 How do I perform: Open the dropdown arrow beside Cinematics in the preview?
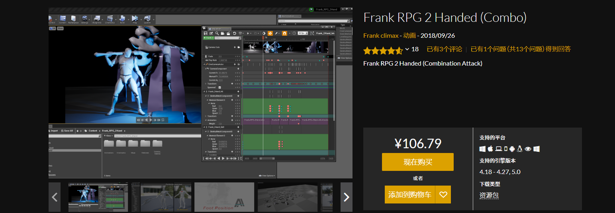pyautogui.click(x=116, y=19)
